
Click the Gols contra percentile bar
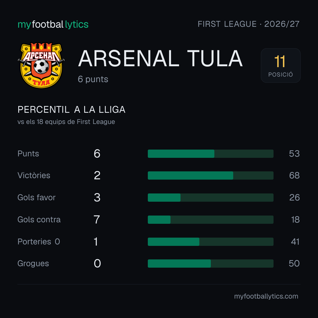[x=211, y=220]
